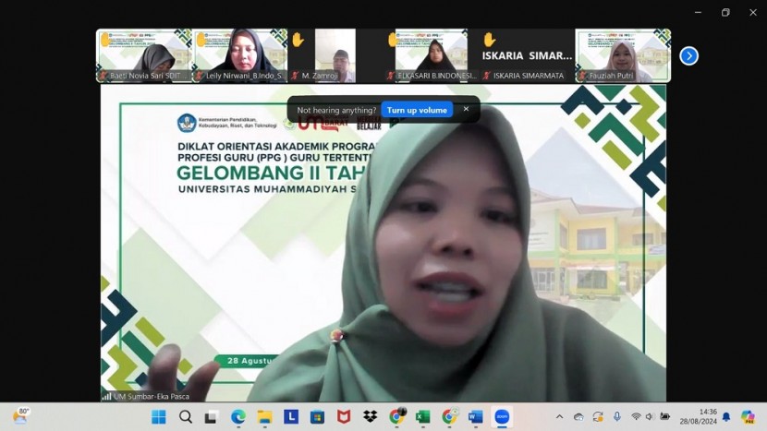
Task: Click the muted mic icon beside M. Zamroji
Action: (295, 76)
